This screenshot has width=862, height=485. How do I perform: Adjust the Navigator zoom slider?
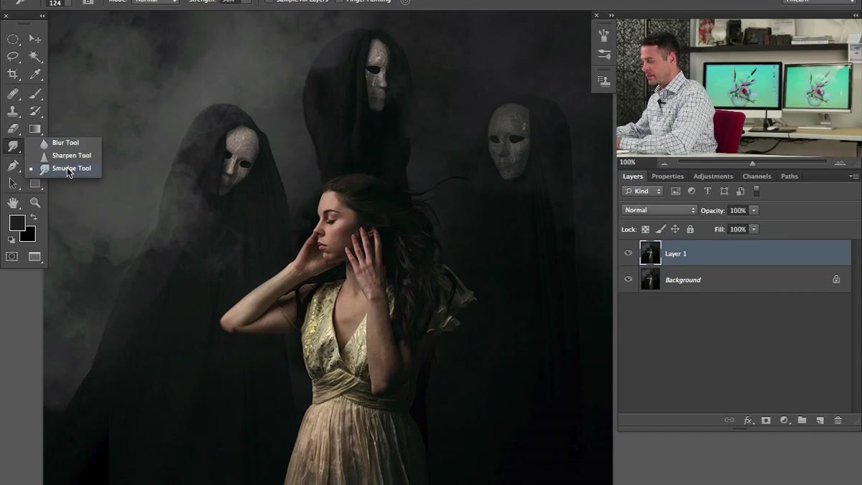coord(752,163)
